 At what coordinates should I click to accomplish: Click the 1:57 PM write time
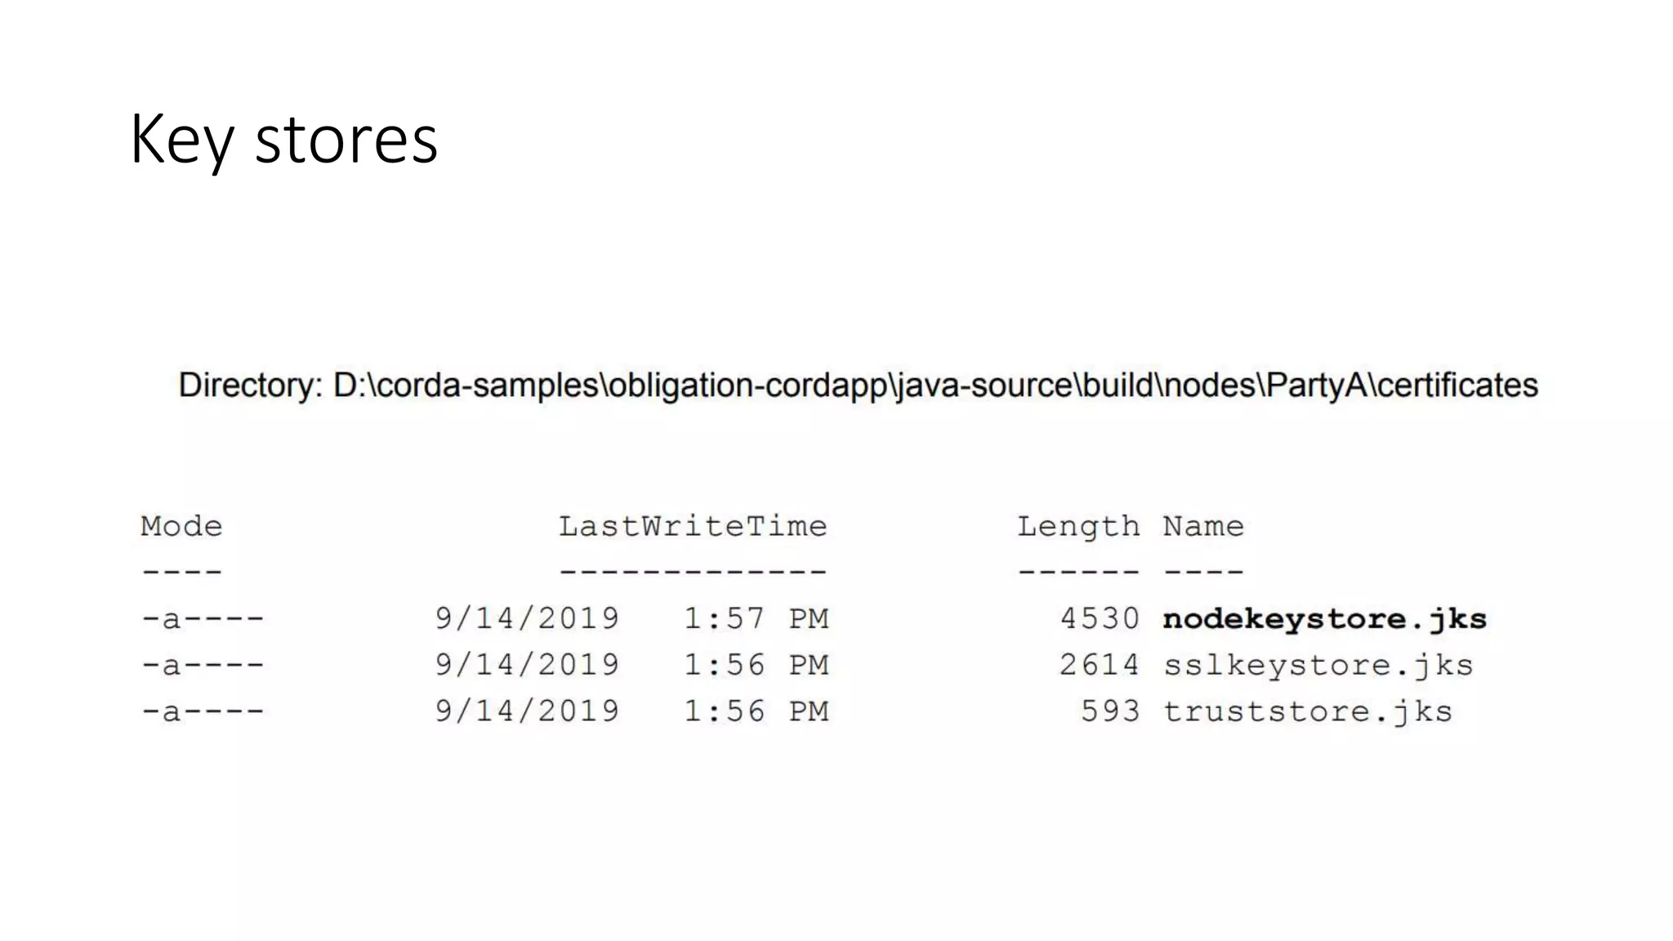756,619
